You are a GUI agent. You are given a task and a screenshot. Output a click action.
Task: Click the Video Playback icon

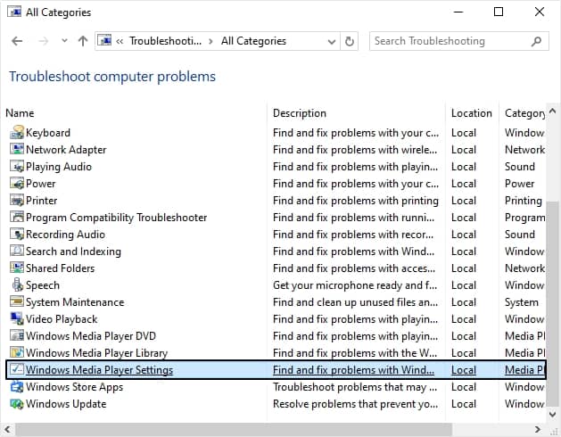(16, 319)
